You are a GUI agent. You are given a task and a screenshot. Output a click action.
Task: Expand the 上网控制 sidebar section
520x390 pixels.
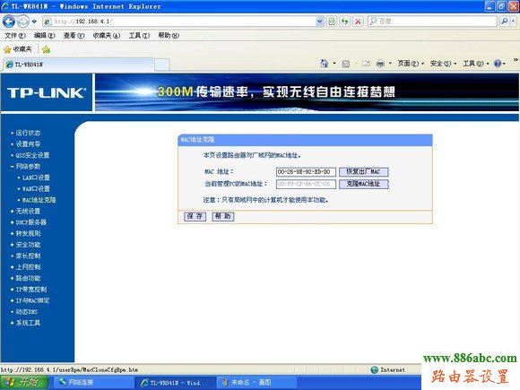[28, 267]
